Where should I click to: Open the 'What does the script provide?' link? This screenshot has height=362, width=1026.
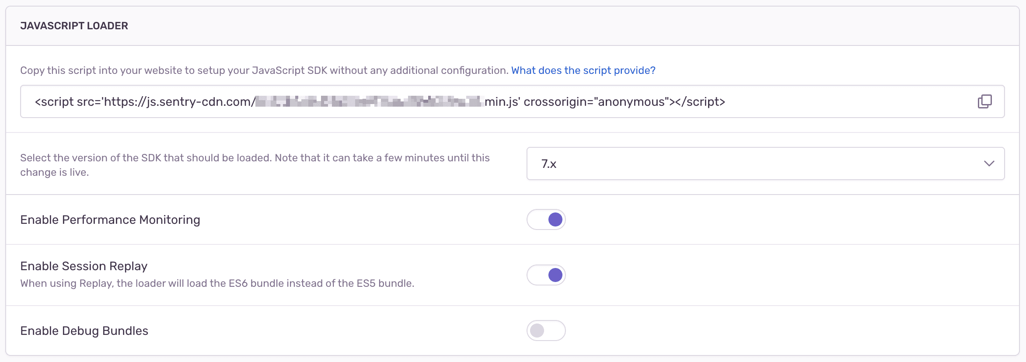tap(583, 70)
